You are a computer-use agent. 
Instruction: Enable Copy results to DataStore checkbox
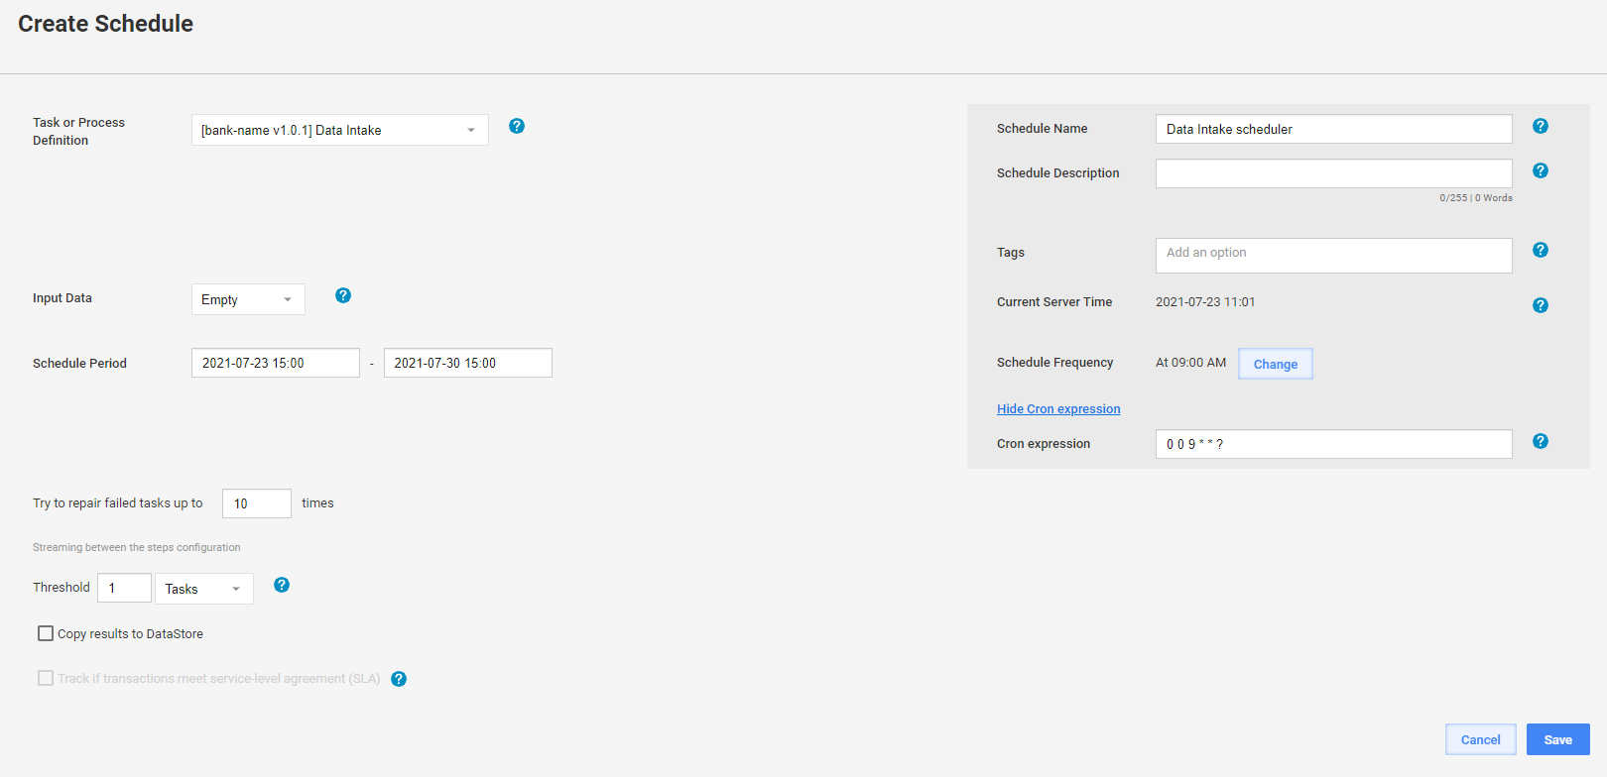pyautogui.click(x=46, y=633)
